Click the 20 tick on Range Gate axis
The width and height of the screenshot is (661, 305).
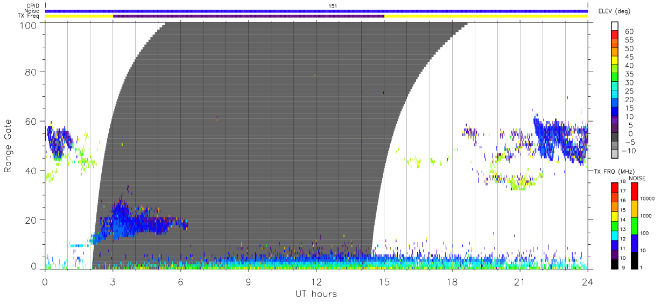(32, 220)
